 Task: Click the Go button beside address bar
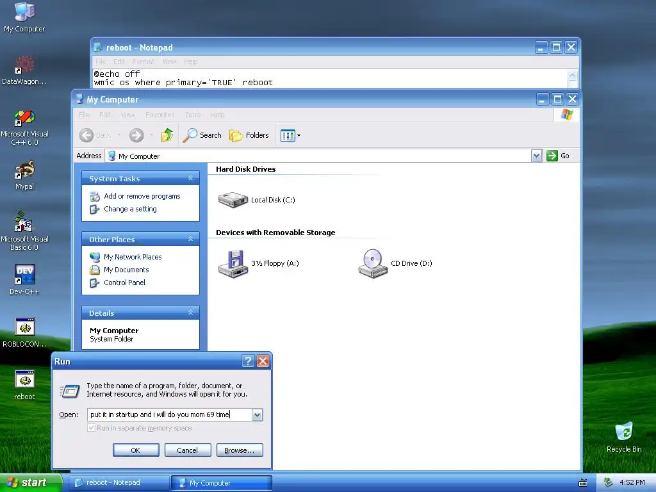558,156
